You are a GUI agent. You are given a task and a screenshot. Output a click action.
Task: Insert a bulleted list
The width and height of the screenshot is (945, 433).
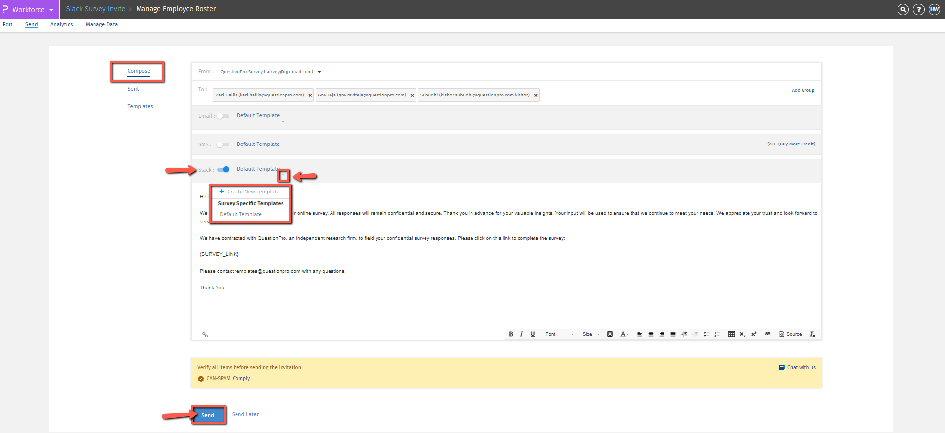(x=706, y=334)
